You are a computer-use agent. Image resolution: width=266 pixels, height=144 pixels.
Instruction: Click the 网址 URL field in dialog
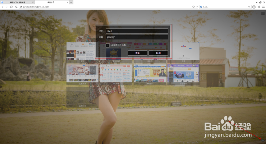pyautogui.click(x=137, y=31)
